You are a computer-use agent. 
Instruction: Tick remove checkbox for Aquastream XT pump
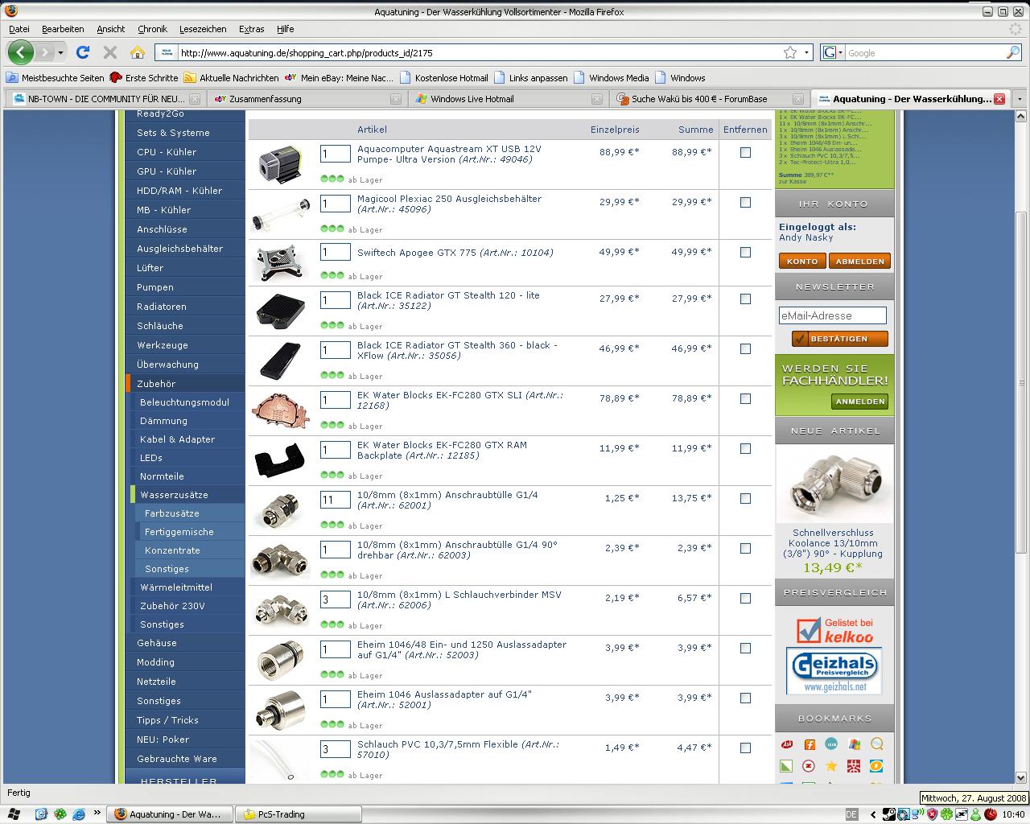pyautogui.click(x=745, y=152)
